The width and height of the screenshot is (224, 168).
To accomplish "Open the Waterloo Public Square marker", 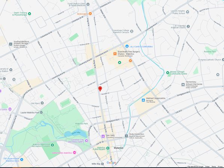I will pyautogui.click(x=108, y=148).
